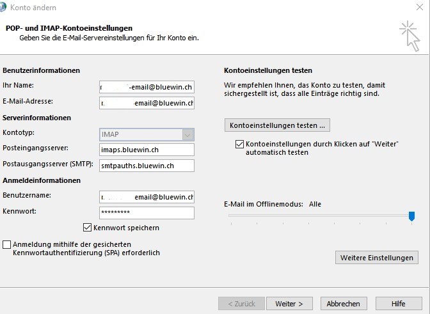430x314 pixels.
Task: Open Weitere Einstellungen
Action: (x=376, y=258)
